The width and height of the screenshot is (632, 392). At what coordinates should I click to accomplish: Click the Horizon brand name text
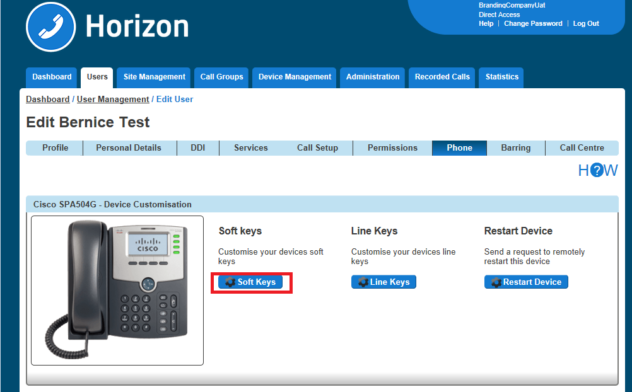(137, 26)
